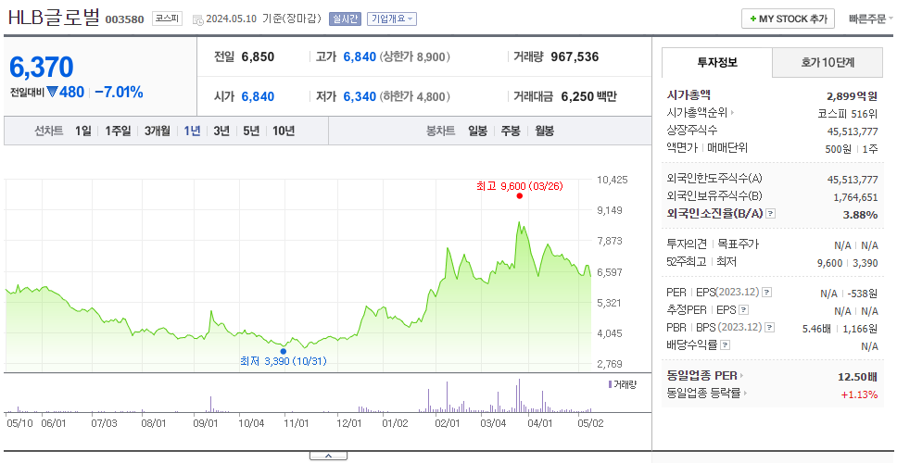
Task: Click 동일업종 등락률 value +1.13%
Action: [859, 394]
